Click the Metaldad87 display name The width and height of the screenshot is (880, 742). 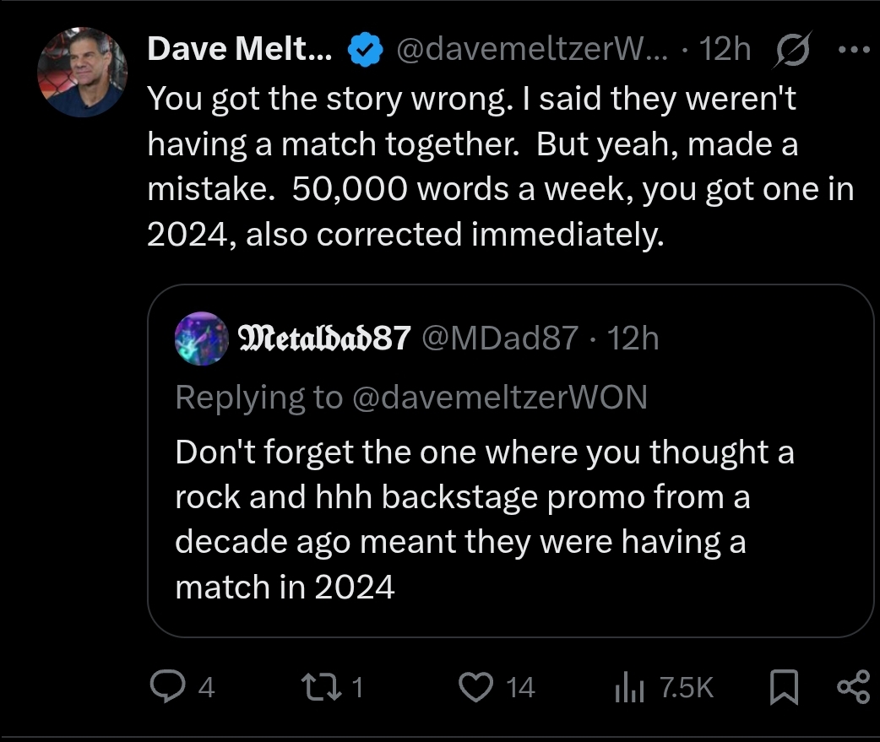click(325, 339)
